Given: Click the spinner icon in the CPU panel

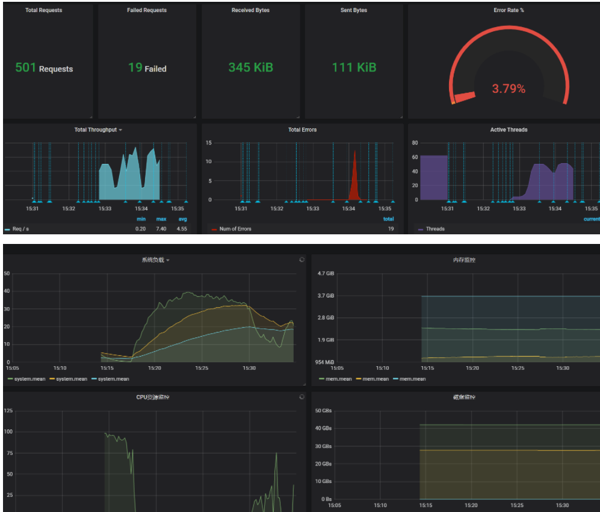Looking at the screenshot, I should (x=302, y=397).
